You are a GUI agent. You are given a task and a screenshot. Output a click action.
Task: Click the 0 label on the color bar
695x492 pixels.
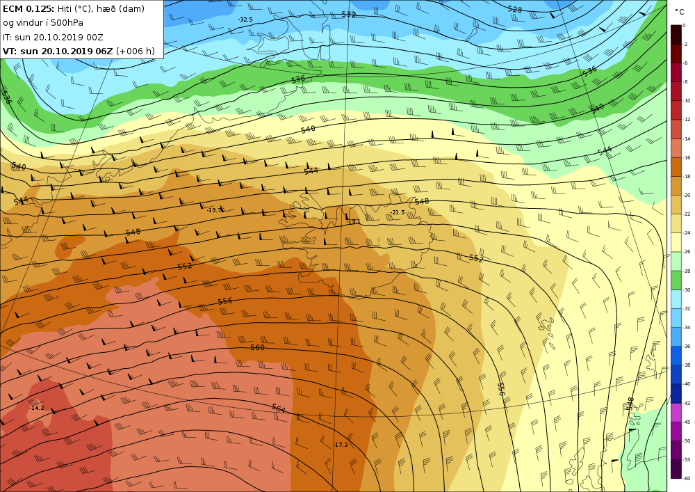click(685, 25)
